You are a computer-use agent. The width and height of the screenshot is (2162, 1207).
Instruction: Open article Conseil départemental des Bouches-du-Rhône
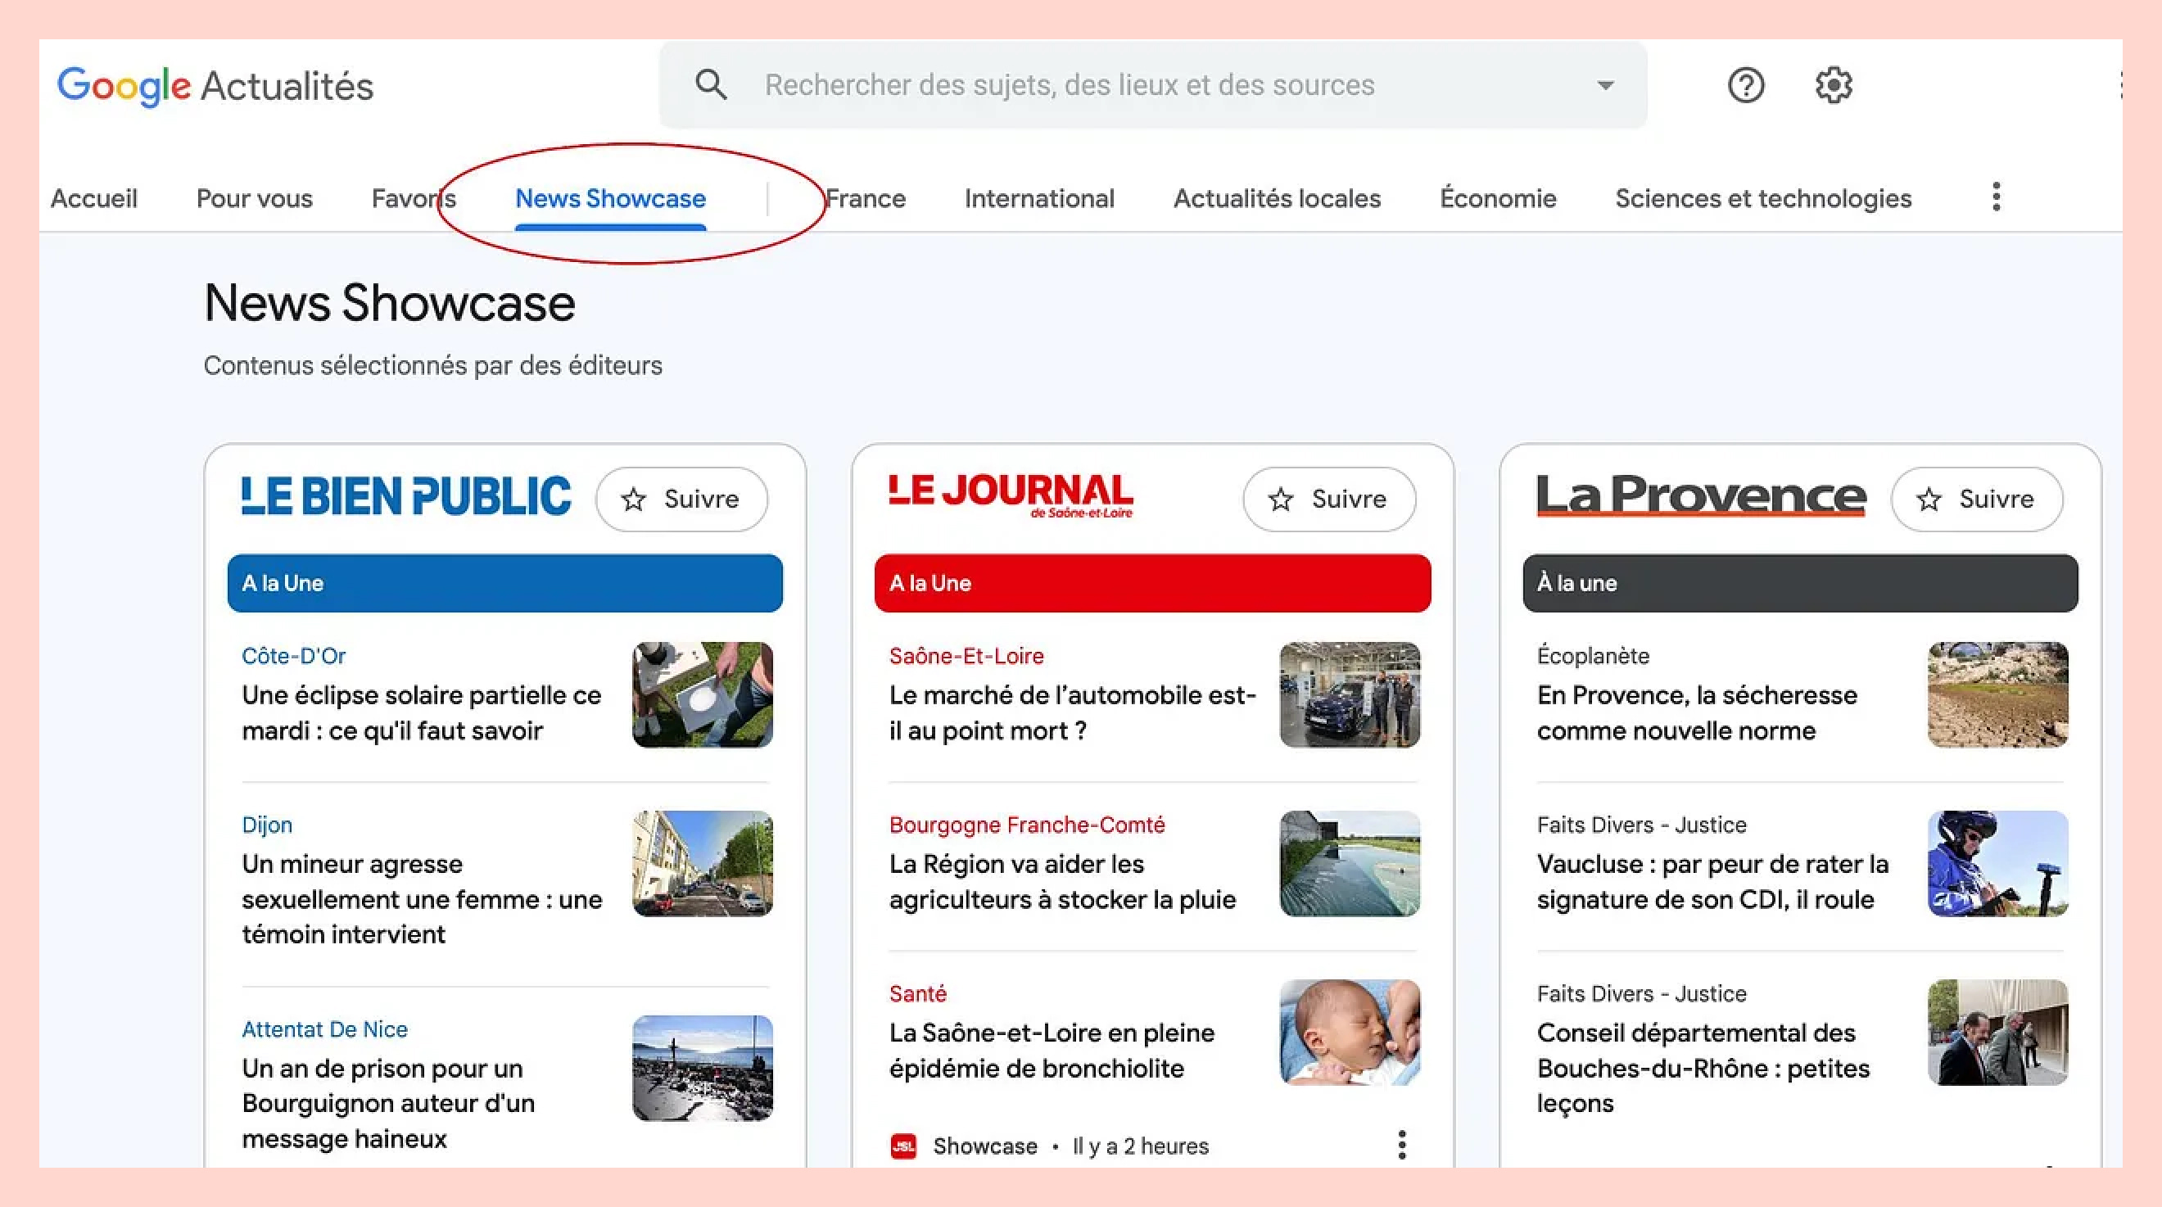(x=1703, y=1068)
